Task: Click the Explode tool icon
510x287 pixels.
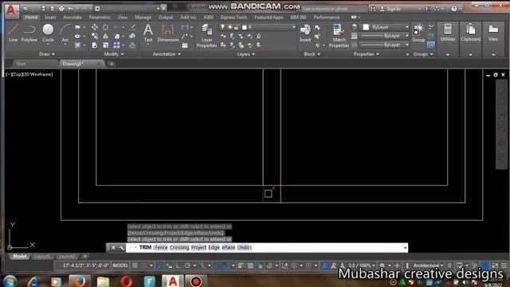Action: [132, 36]
